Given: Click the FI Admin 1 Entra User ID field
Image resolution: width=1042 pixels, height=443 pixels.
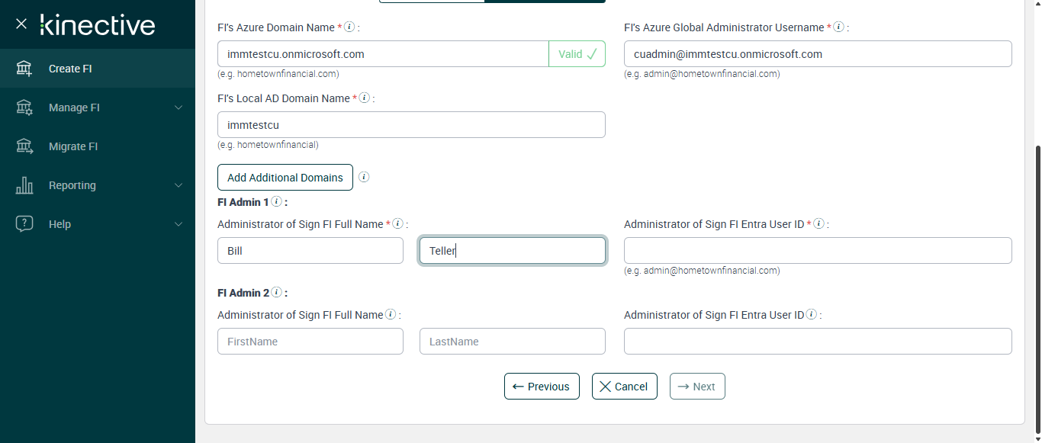Looking at the screenshot, I should pos(818,250).
